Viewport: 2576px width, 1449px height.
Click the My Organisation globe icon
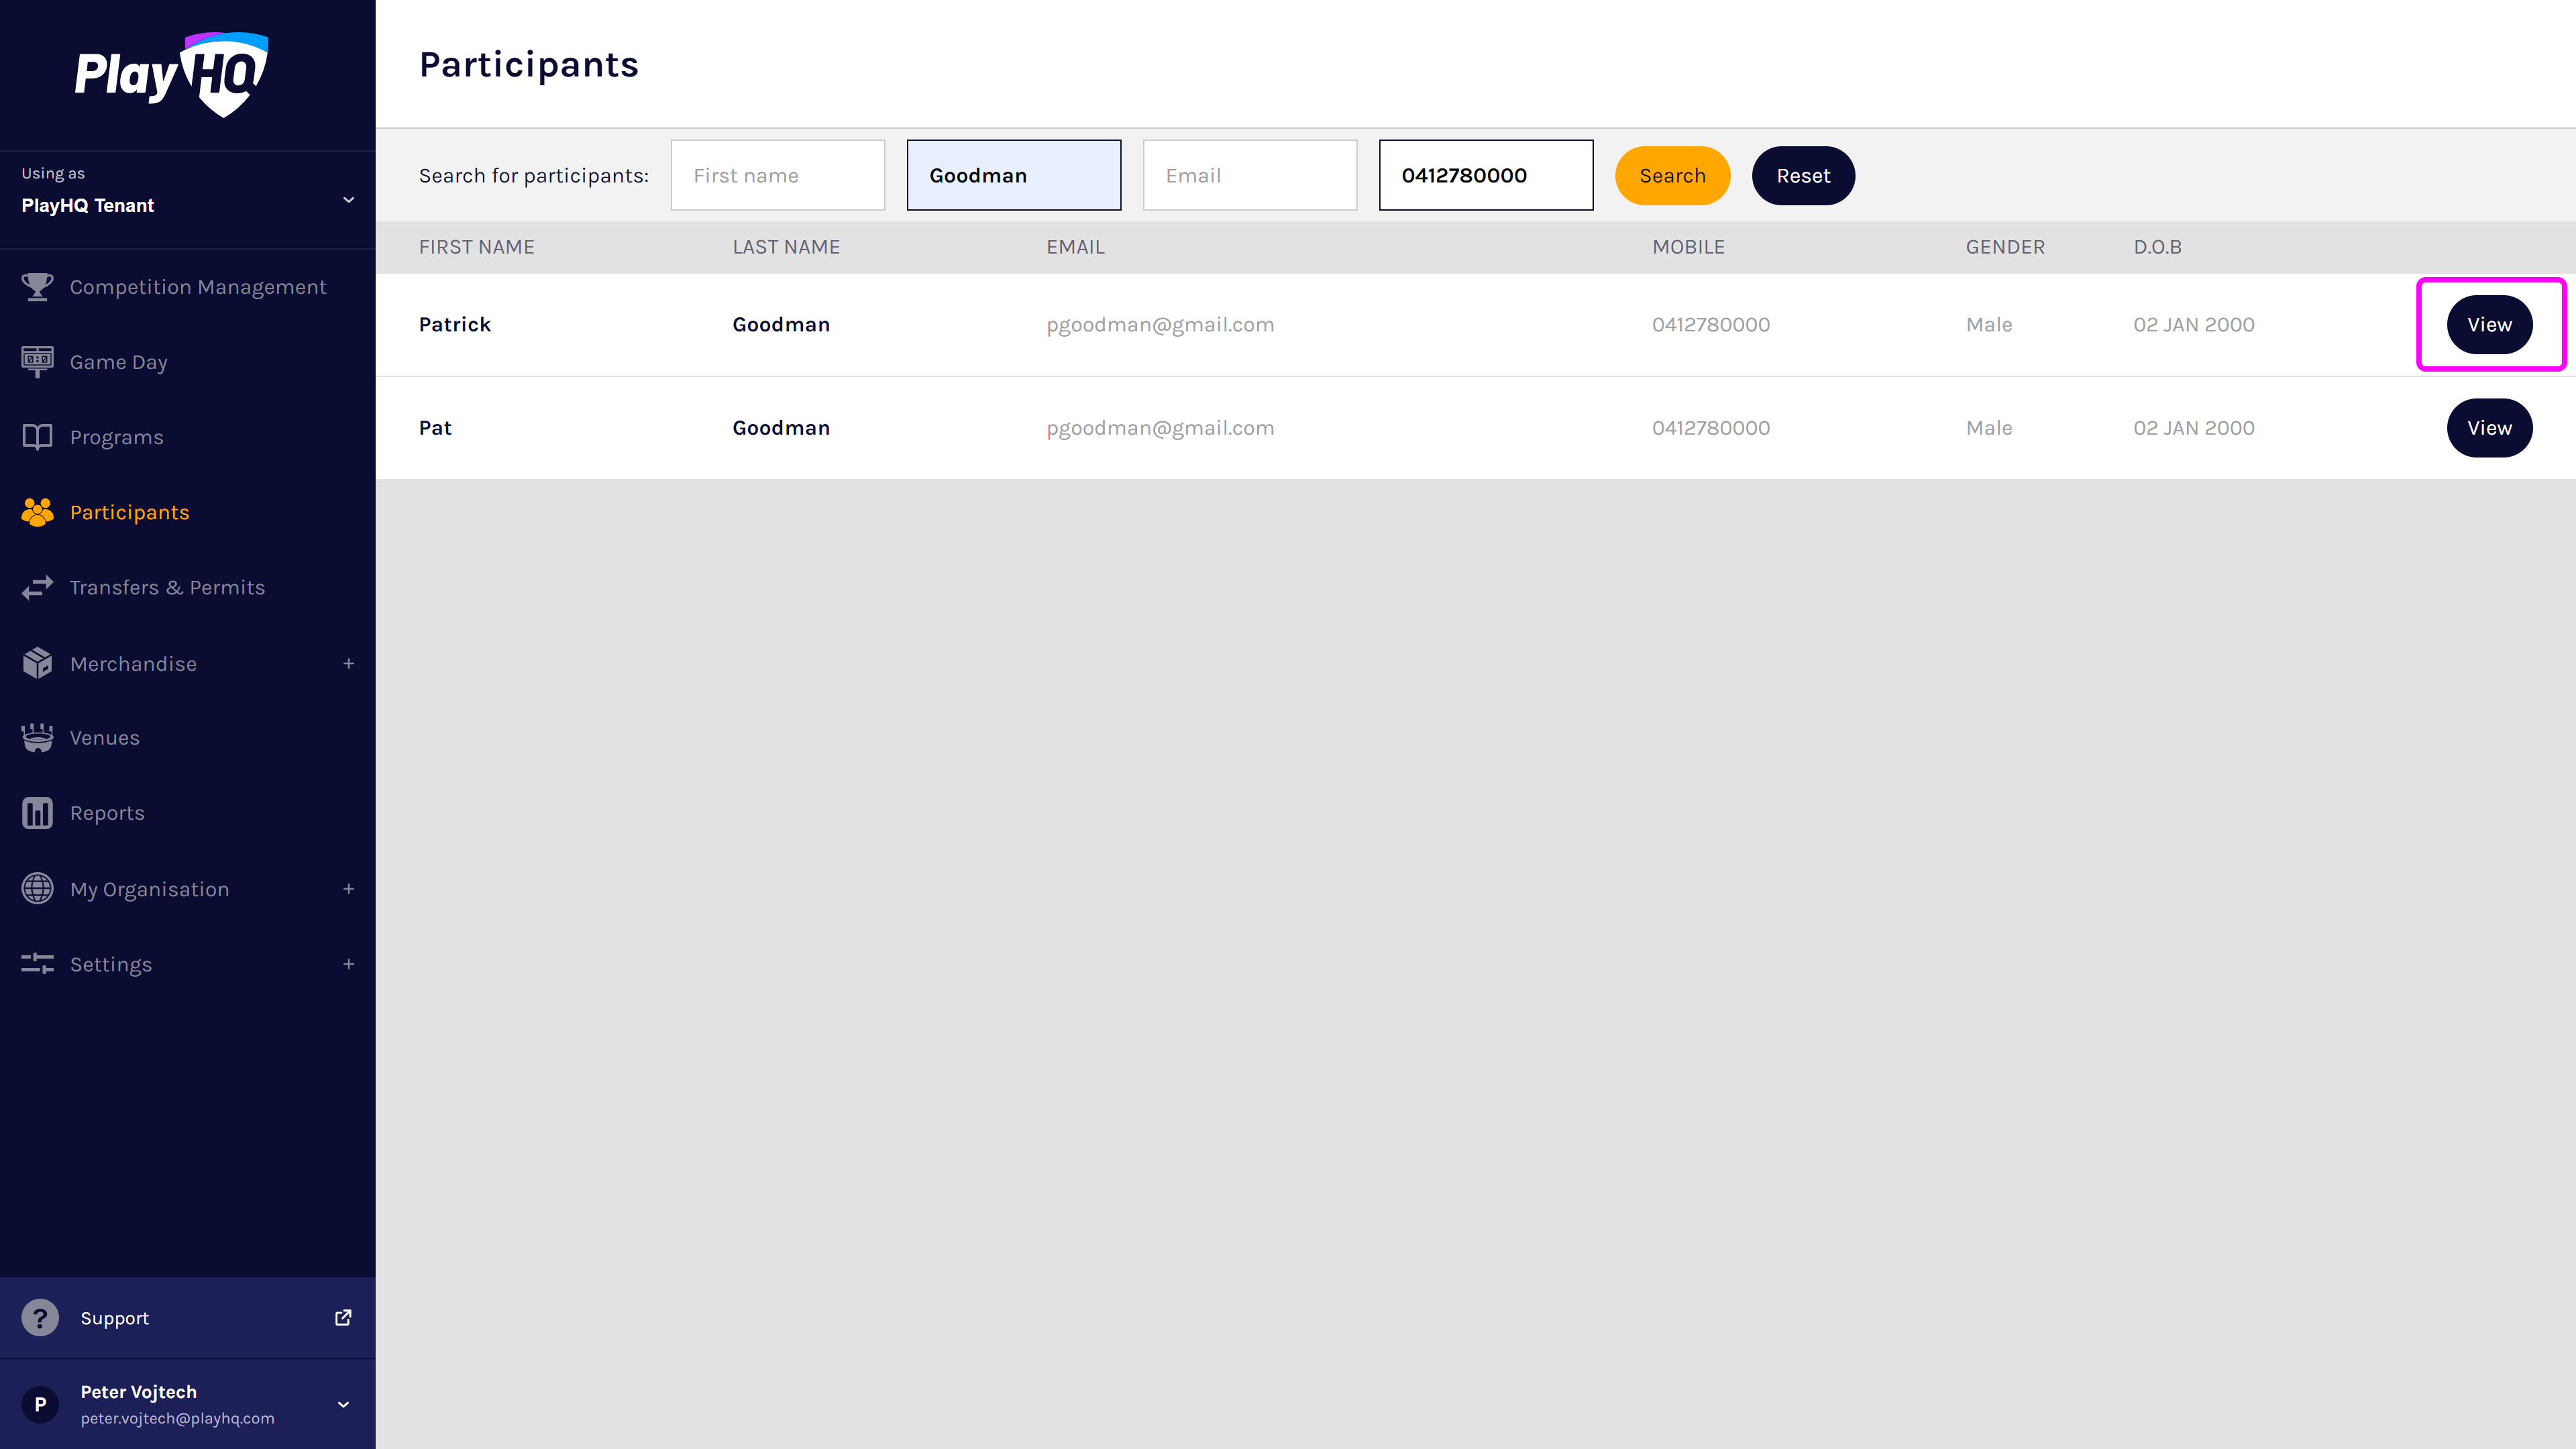37,888
